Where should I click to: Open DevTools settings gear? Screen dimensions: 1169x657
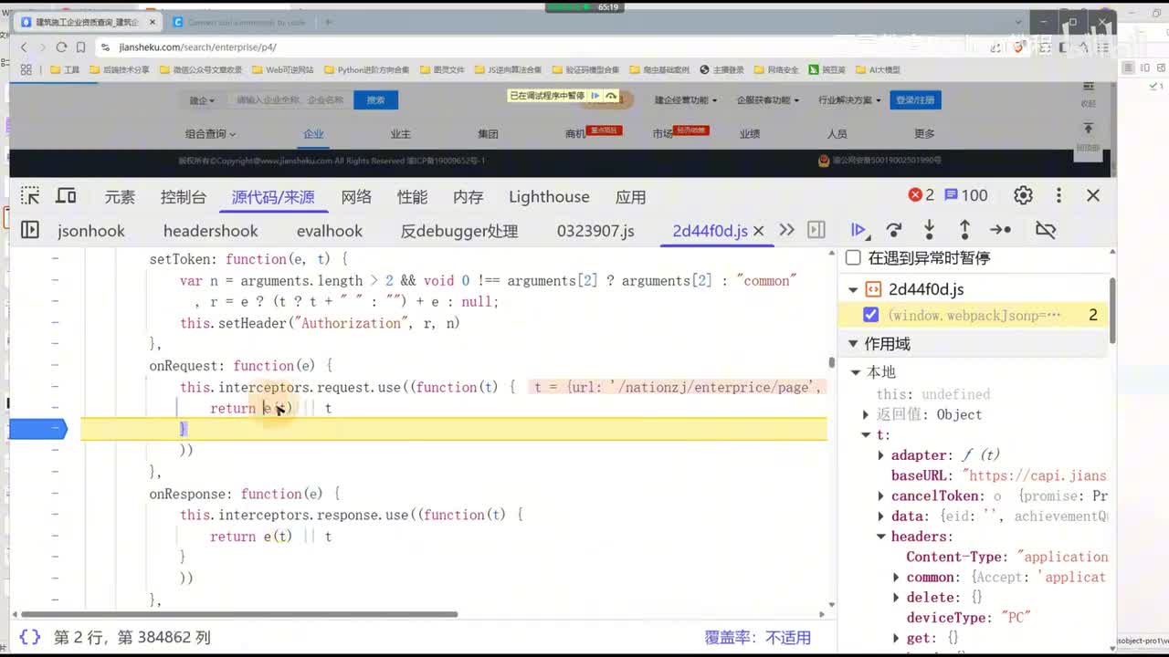point(1023,195)
